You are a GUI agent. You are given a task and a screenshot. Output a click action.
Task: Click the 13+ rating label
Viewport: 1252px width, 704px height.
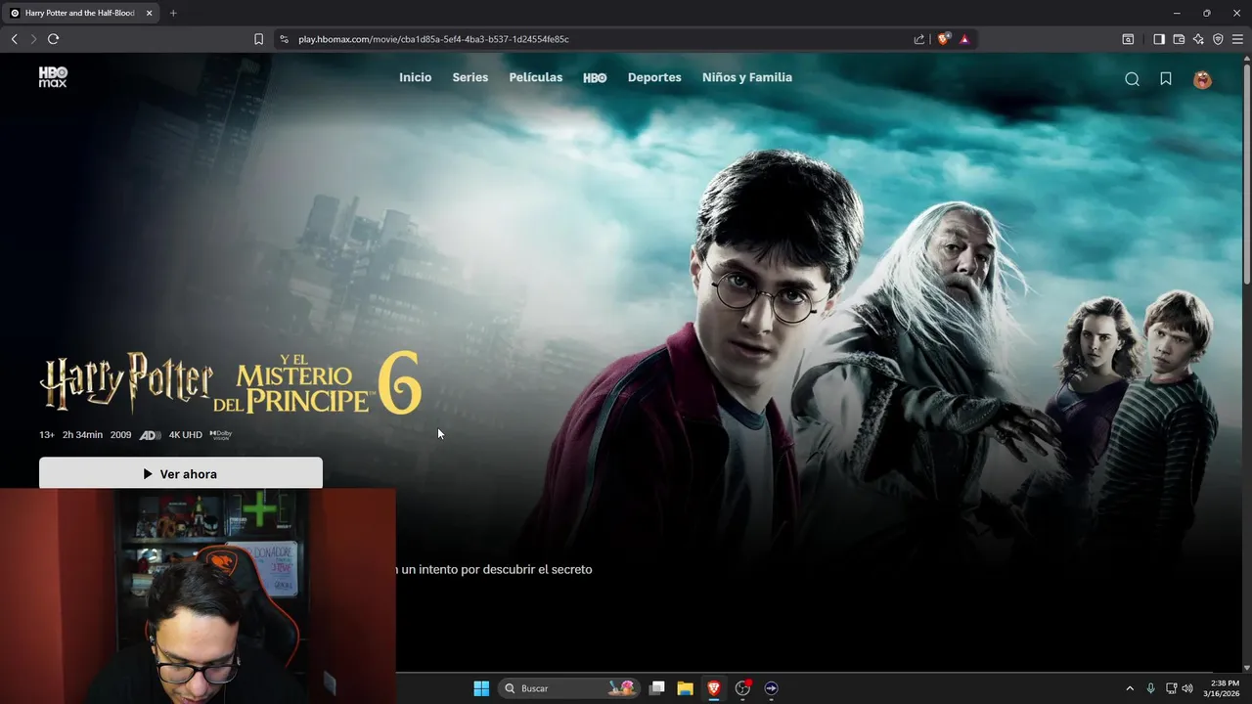(x=47, y=435)
